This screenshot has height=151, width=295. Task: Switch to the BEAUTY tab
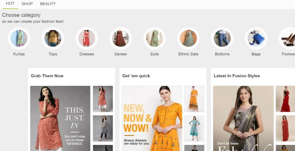point(48,4)
